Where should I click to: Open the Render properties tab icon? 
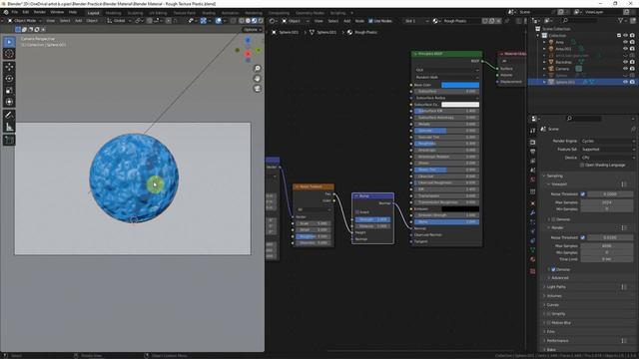pyautogui.click(x=532, y=142)
